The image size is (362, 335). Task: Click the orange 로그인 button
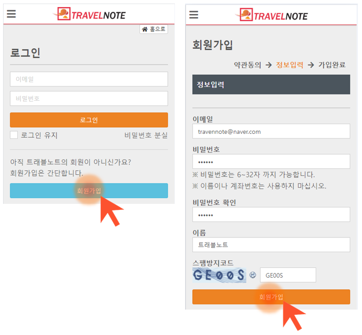89,120
